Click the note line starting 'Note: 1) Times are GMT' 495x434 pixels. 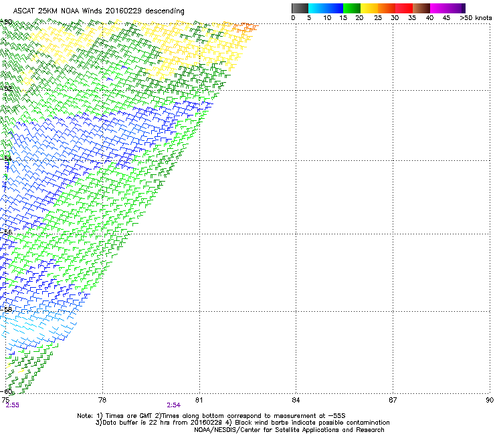tap(211, 416)
